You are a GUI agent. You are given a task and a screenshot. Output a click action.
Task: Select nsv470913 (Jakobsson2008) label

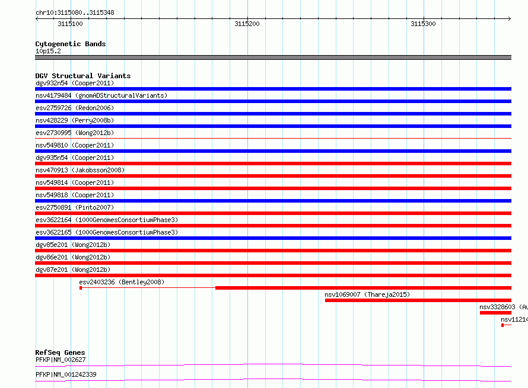tap(80, 170)
